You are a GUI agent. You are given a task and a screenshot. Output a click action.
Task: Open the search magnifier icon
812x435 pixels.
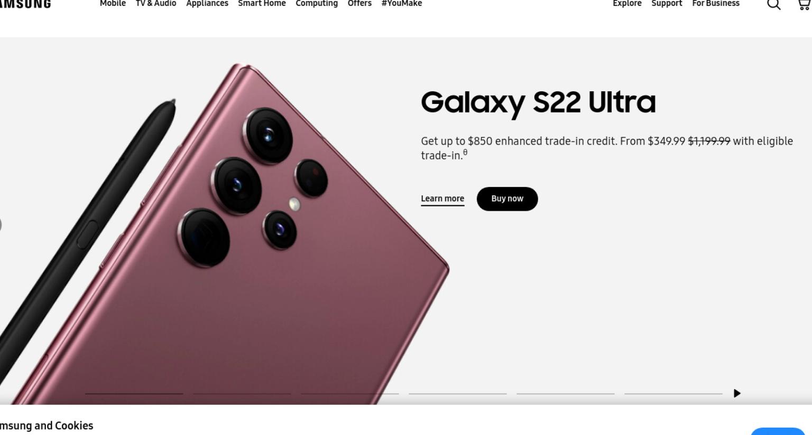click(x=773, y=4)
